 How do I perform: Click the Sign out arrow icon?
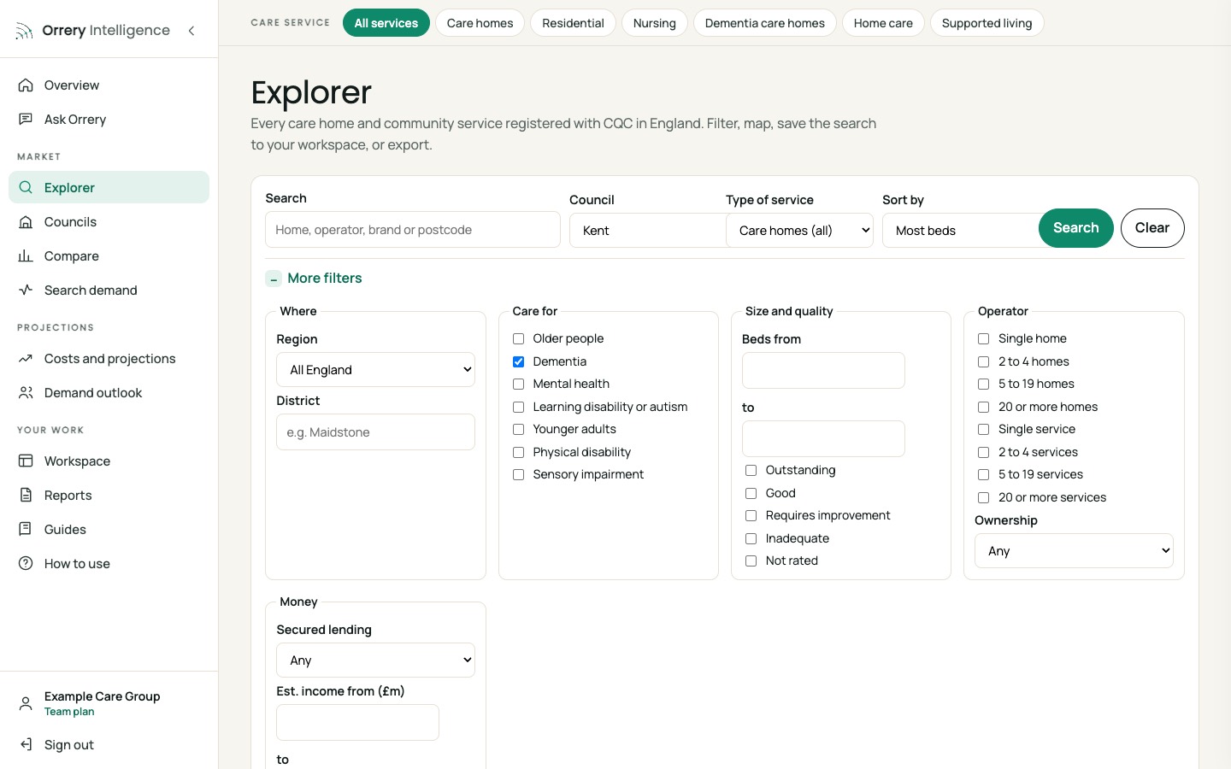(x=26, y=745)
